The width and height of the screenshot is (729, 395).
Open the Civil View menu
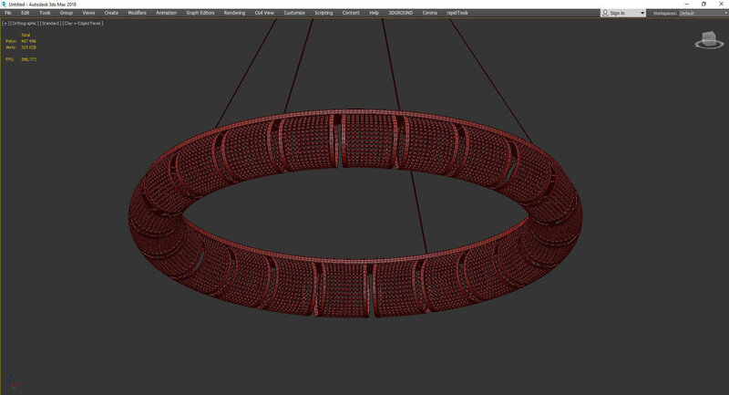[264, 14]
